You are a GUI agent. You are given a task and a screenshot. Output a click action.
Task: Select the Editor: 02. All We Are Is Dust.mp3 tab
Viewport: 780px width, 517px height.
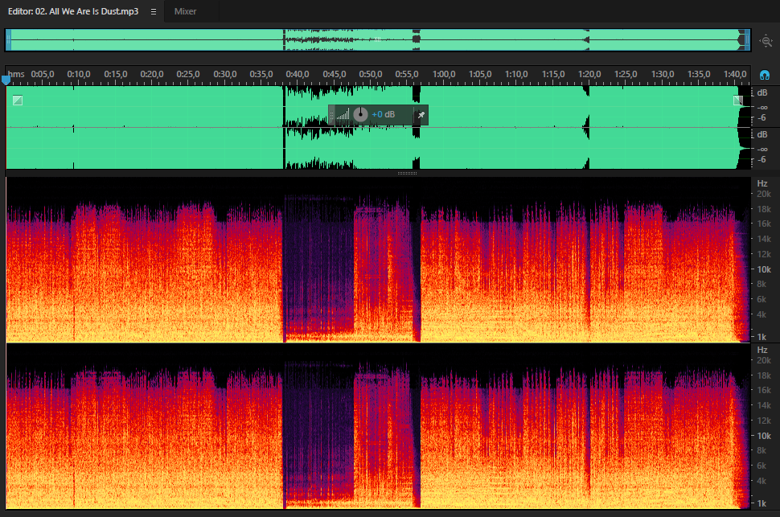pos(73,11)
